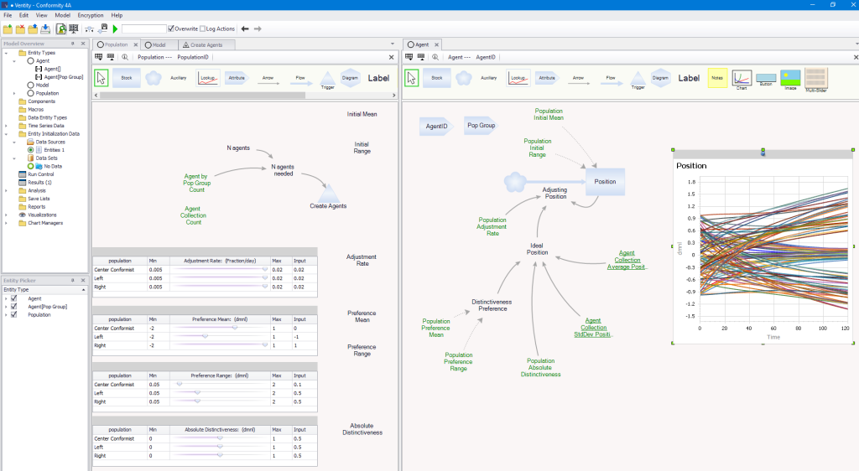Click the back navigation arrow in toolbar
Screen dimensions: 859x471
click(244, 28)
